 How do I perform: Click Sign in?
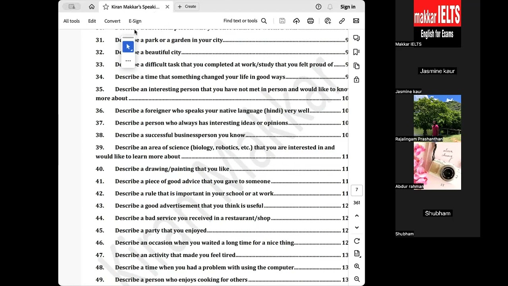coord(348,7)
